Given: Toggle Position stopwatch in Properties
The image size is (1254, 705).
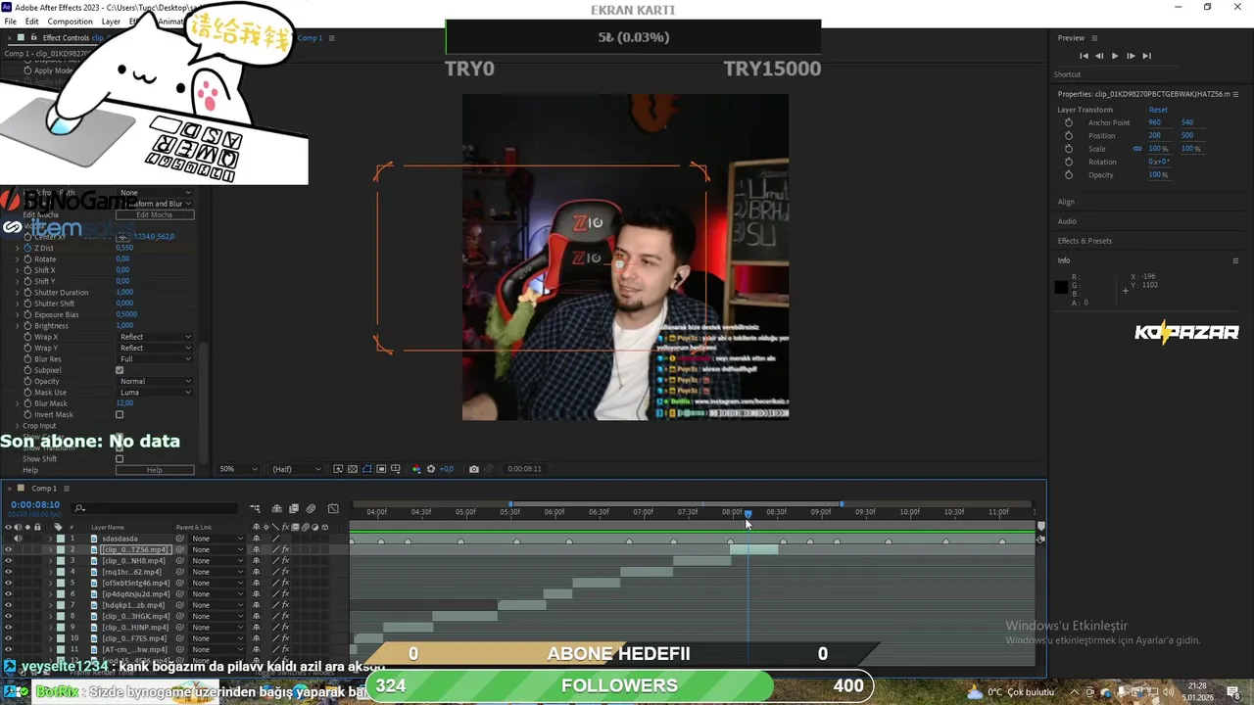Looking at the screenshot, I should click(x=1069, y=135).
